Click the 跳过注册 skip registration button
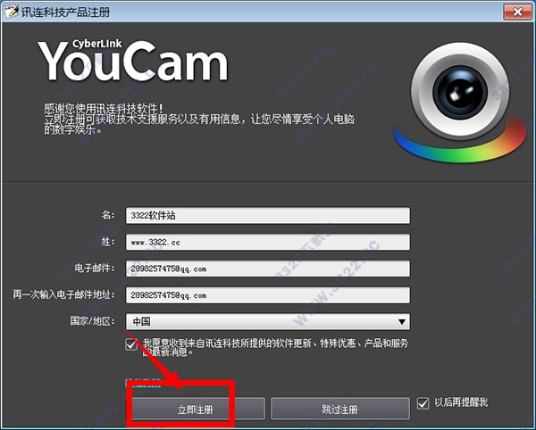This screenshot has width=536, height=430. [339, 409]
